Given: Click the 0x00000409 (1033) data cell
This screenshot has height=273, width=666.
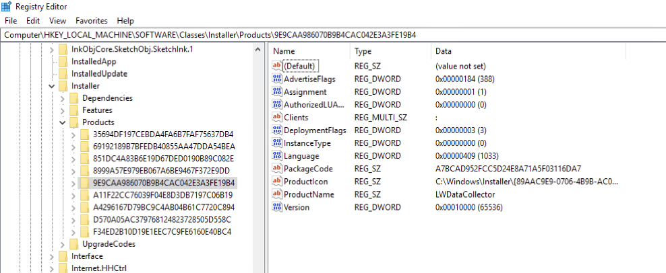Looking at the screenshot, I should [466, 155].
